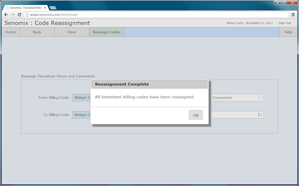Screen dimensions: 299x186
Task: Reload the page with refresh icon
Action: tap(19, 15)
